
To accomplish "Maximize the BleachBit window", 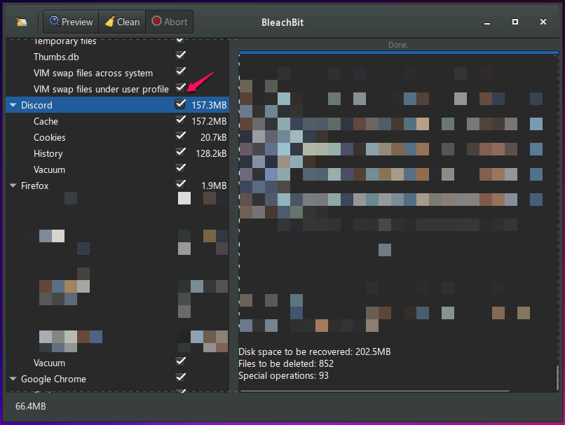I will tap(515, 22).
